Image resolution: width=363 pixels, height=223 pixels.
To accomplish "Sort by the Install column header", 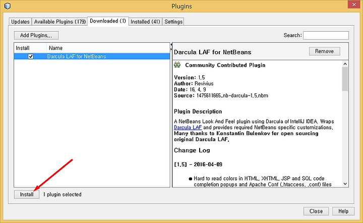I will 30,48.
